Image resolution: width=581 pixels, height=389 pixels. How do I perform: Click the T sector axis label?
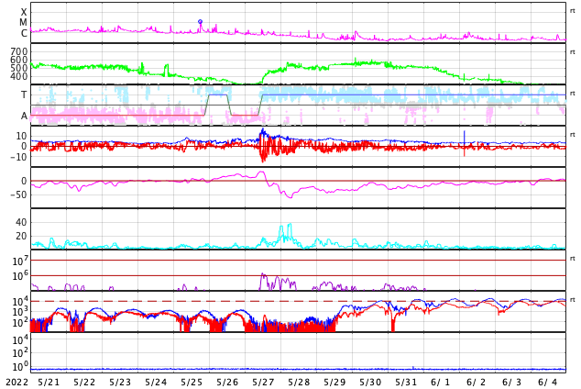24,94
